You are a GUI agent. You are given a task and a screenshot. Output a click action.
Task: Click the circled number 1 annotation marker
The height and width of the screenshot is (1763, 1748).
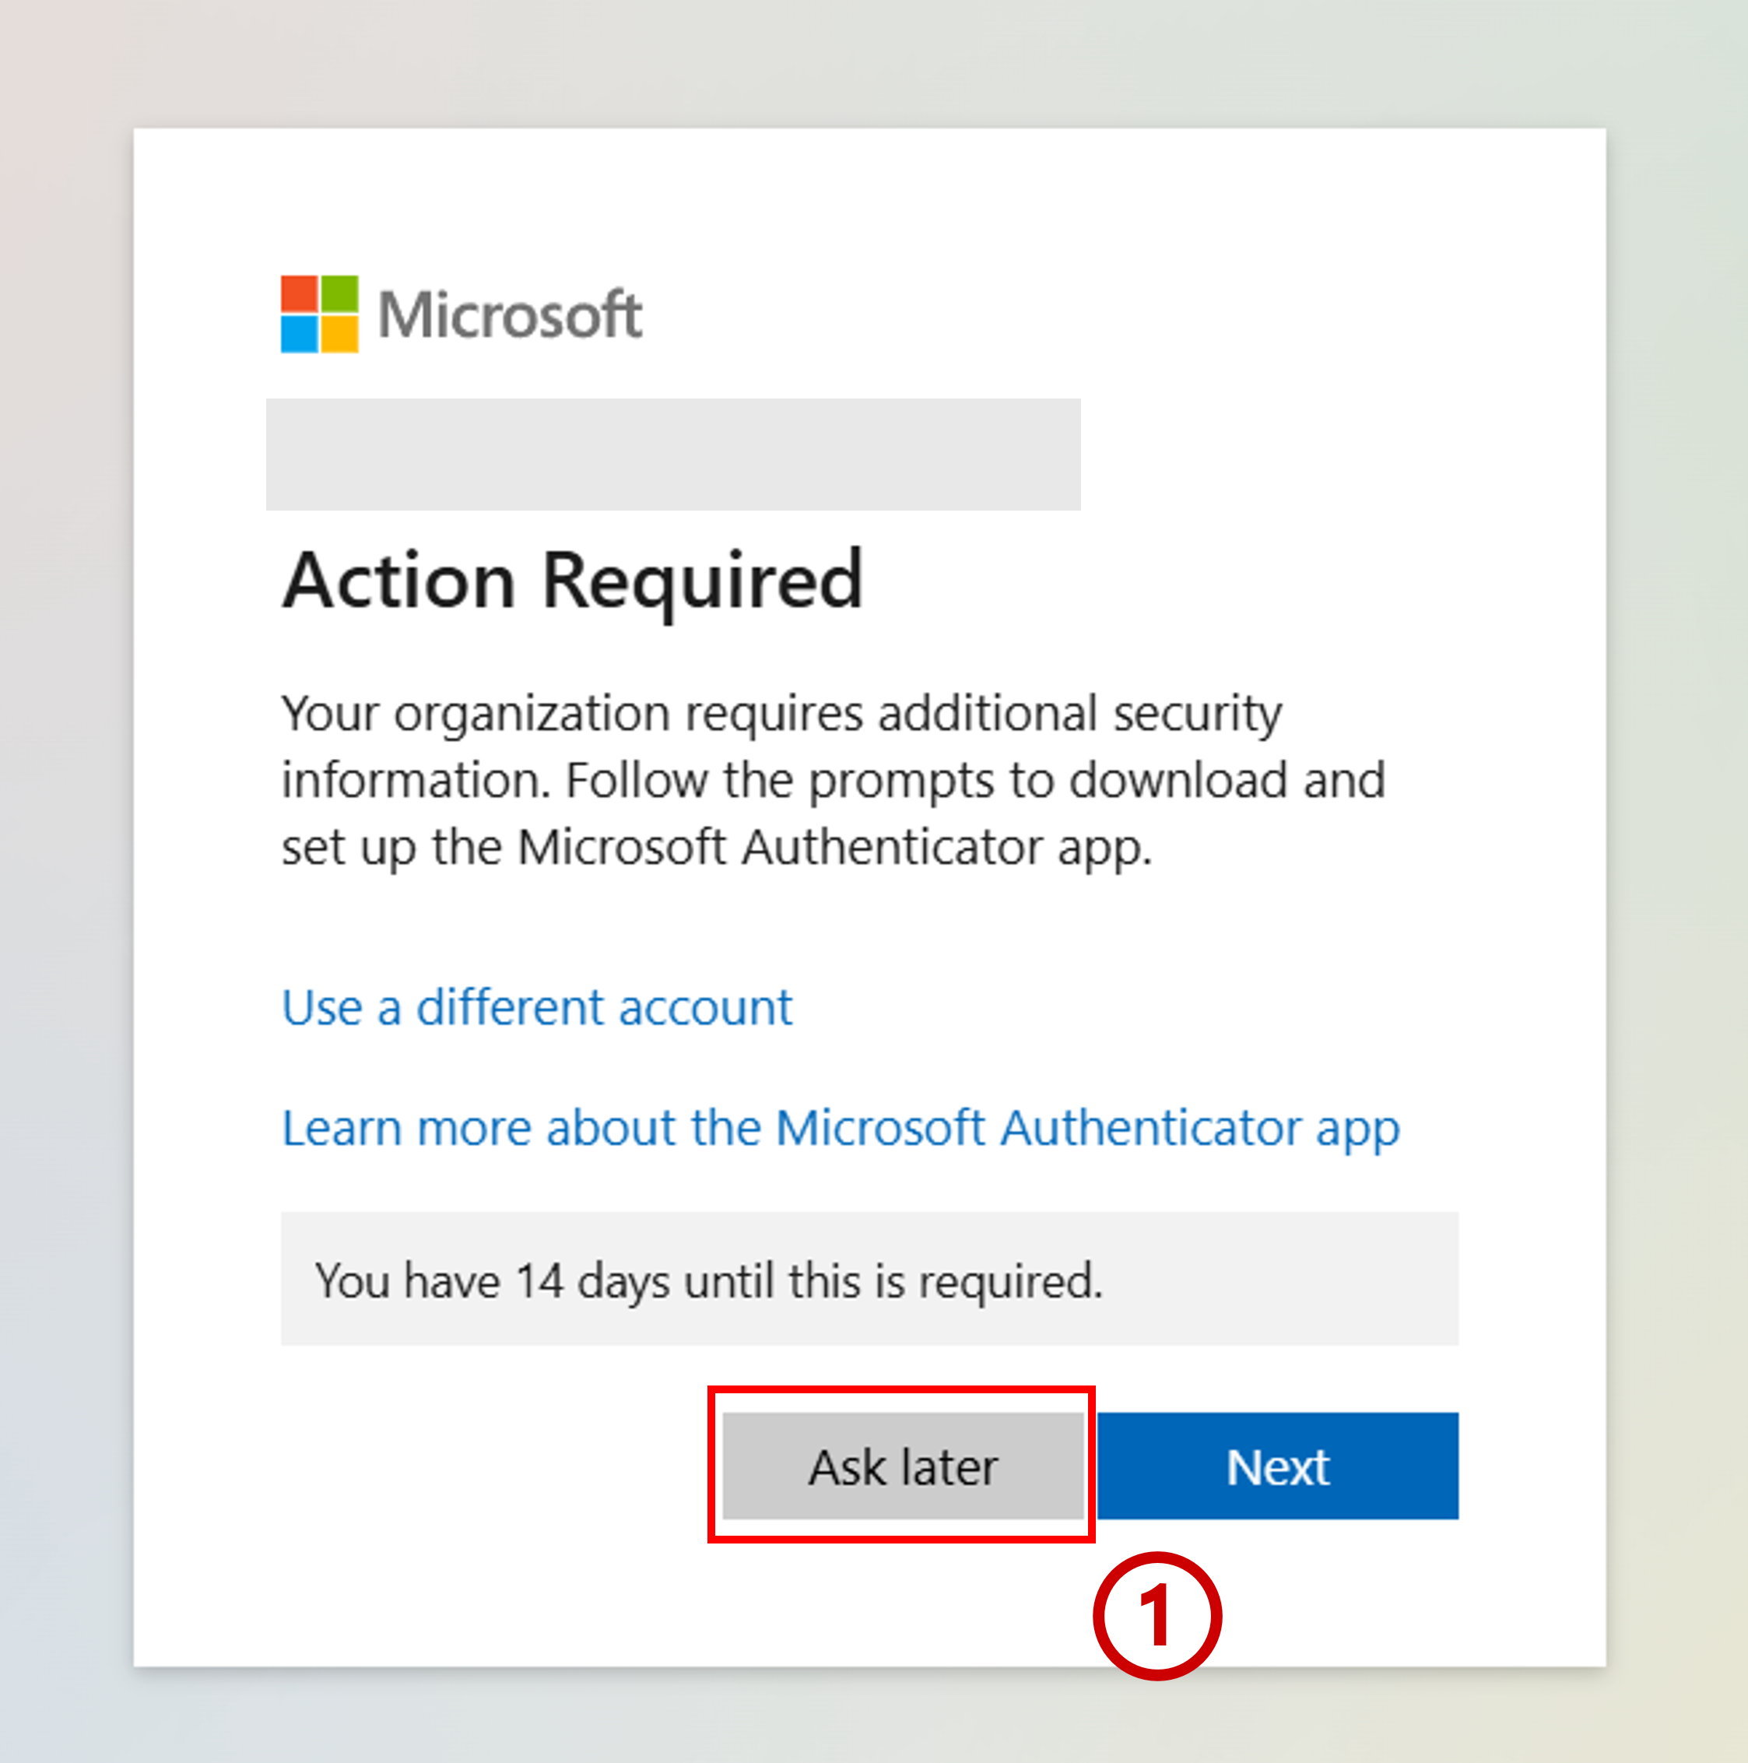pos(1157,1615)
